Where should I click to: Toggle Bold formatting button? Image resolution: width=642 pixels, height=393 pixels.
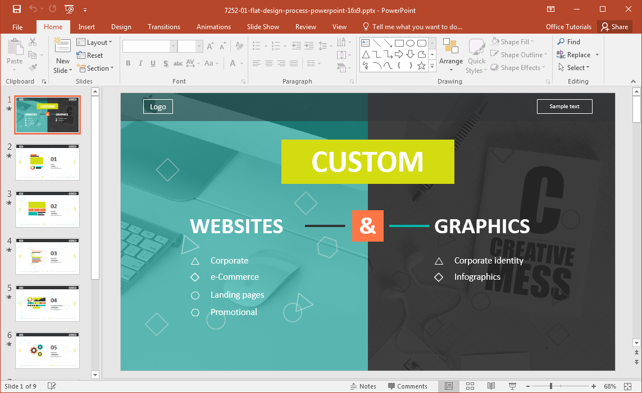coord(128,63)
